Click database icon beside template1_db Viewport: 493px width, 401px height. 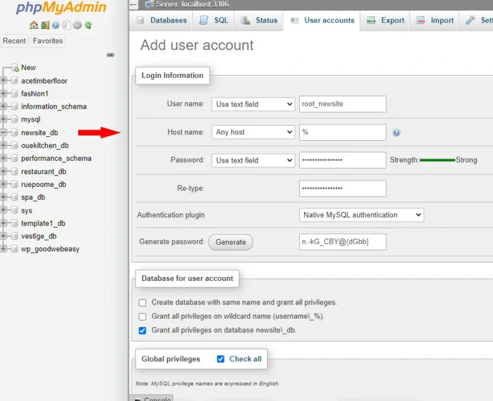15,223
